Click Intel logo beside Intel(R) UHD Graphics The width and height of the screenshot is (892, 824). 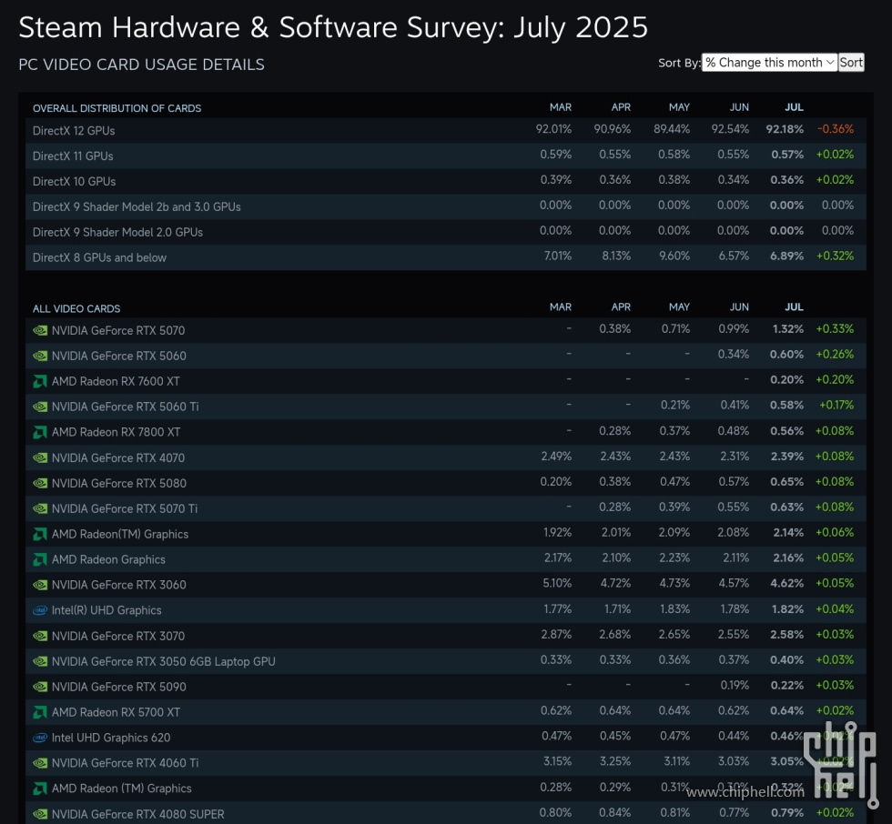pyautogui.click(x=40, y=610)
